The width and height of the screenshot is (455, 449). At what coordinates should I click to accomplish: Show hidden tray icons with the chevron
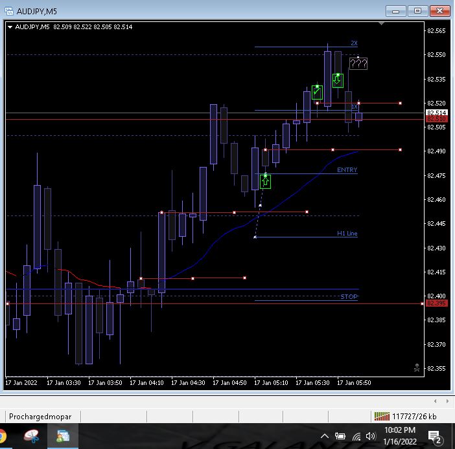coord(325,436)
